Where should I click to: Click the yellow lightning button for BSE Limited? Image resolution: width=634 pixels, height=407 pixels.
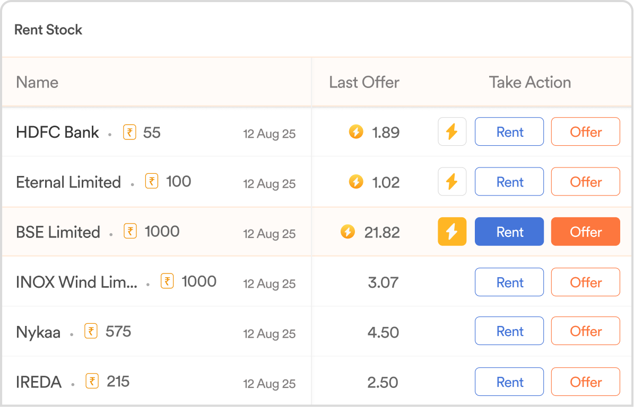[x=451, y=232]
